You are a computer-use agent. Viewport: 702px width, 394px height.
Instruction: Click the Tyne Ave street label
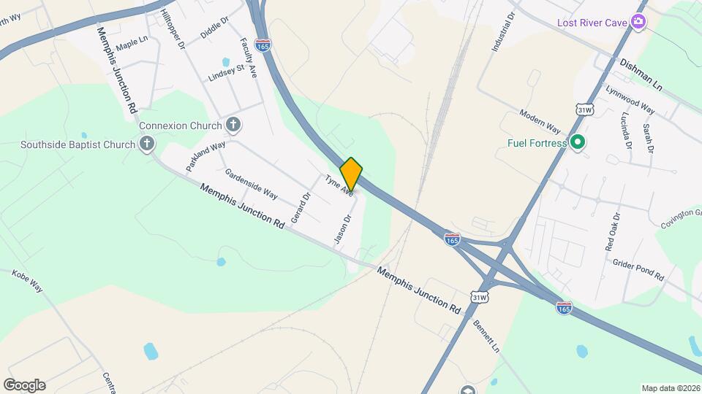[x=339, y=185]
